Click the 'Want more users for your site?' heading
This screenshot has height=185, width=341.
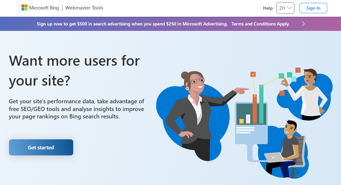[74, 70]
